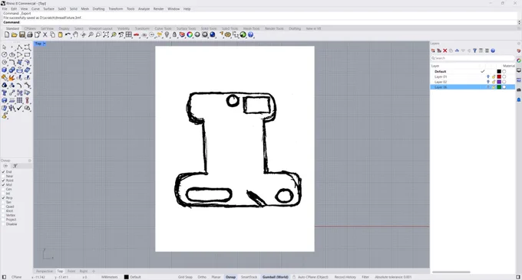522x280 pixels.
Task: Click the Explode icon in left sidebar
Action: tap(12, 77)
